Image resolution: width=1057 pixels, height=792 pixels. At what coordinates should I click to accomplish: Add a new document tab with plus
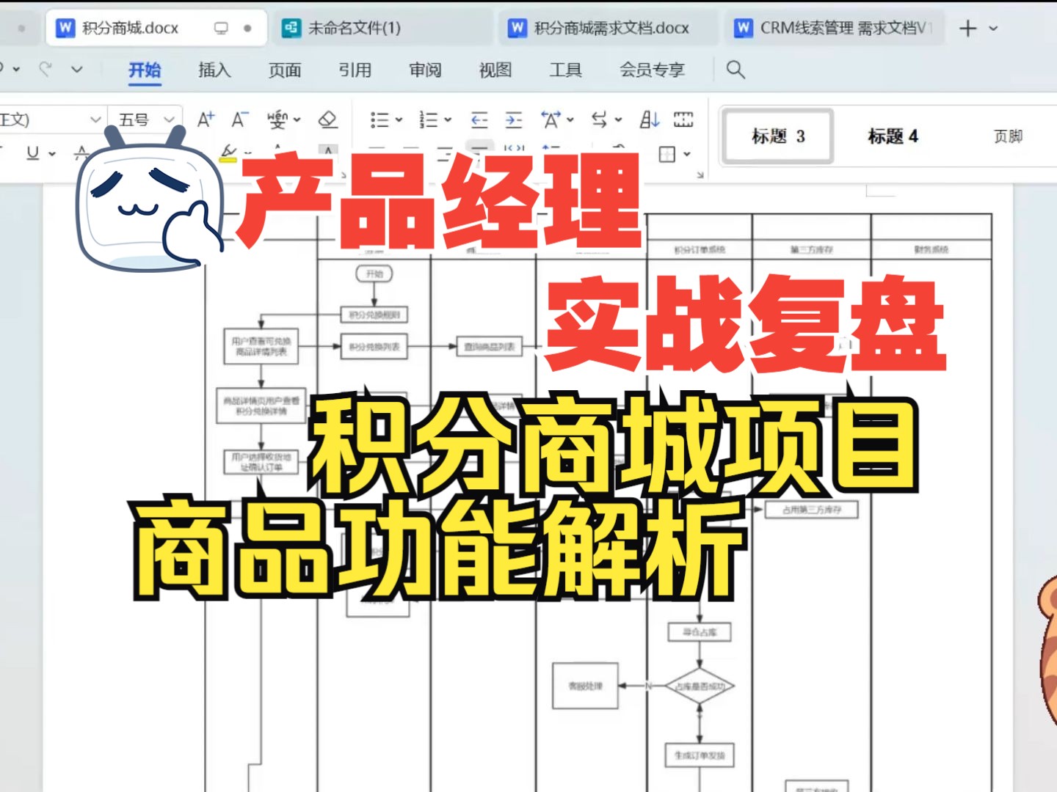(968, 28)
